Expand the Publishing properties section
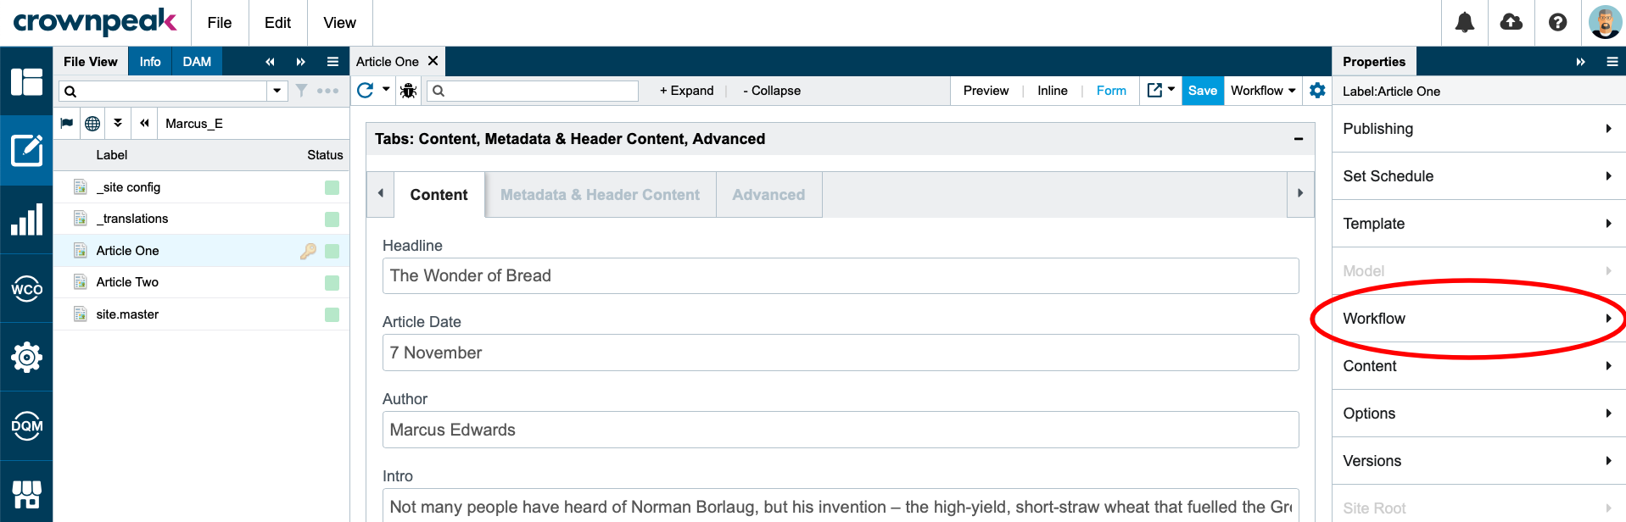Screen dimensions: 1626x522 coord(1478,129)
